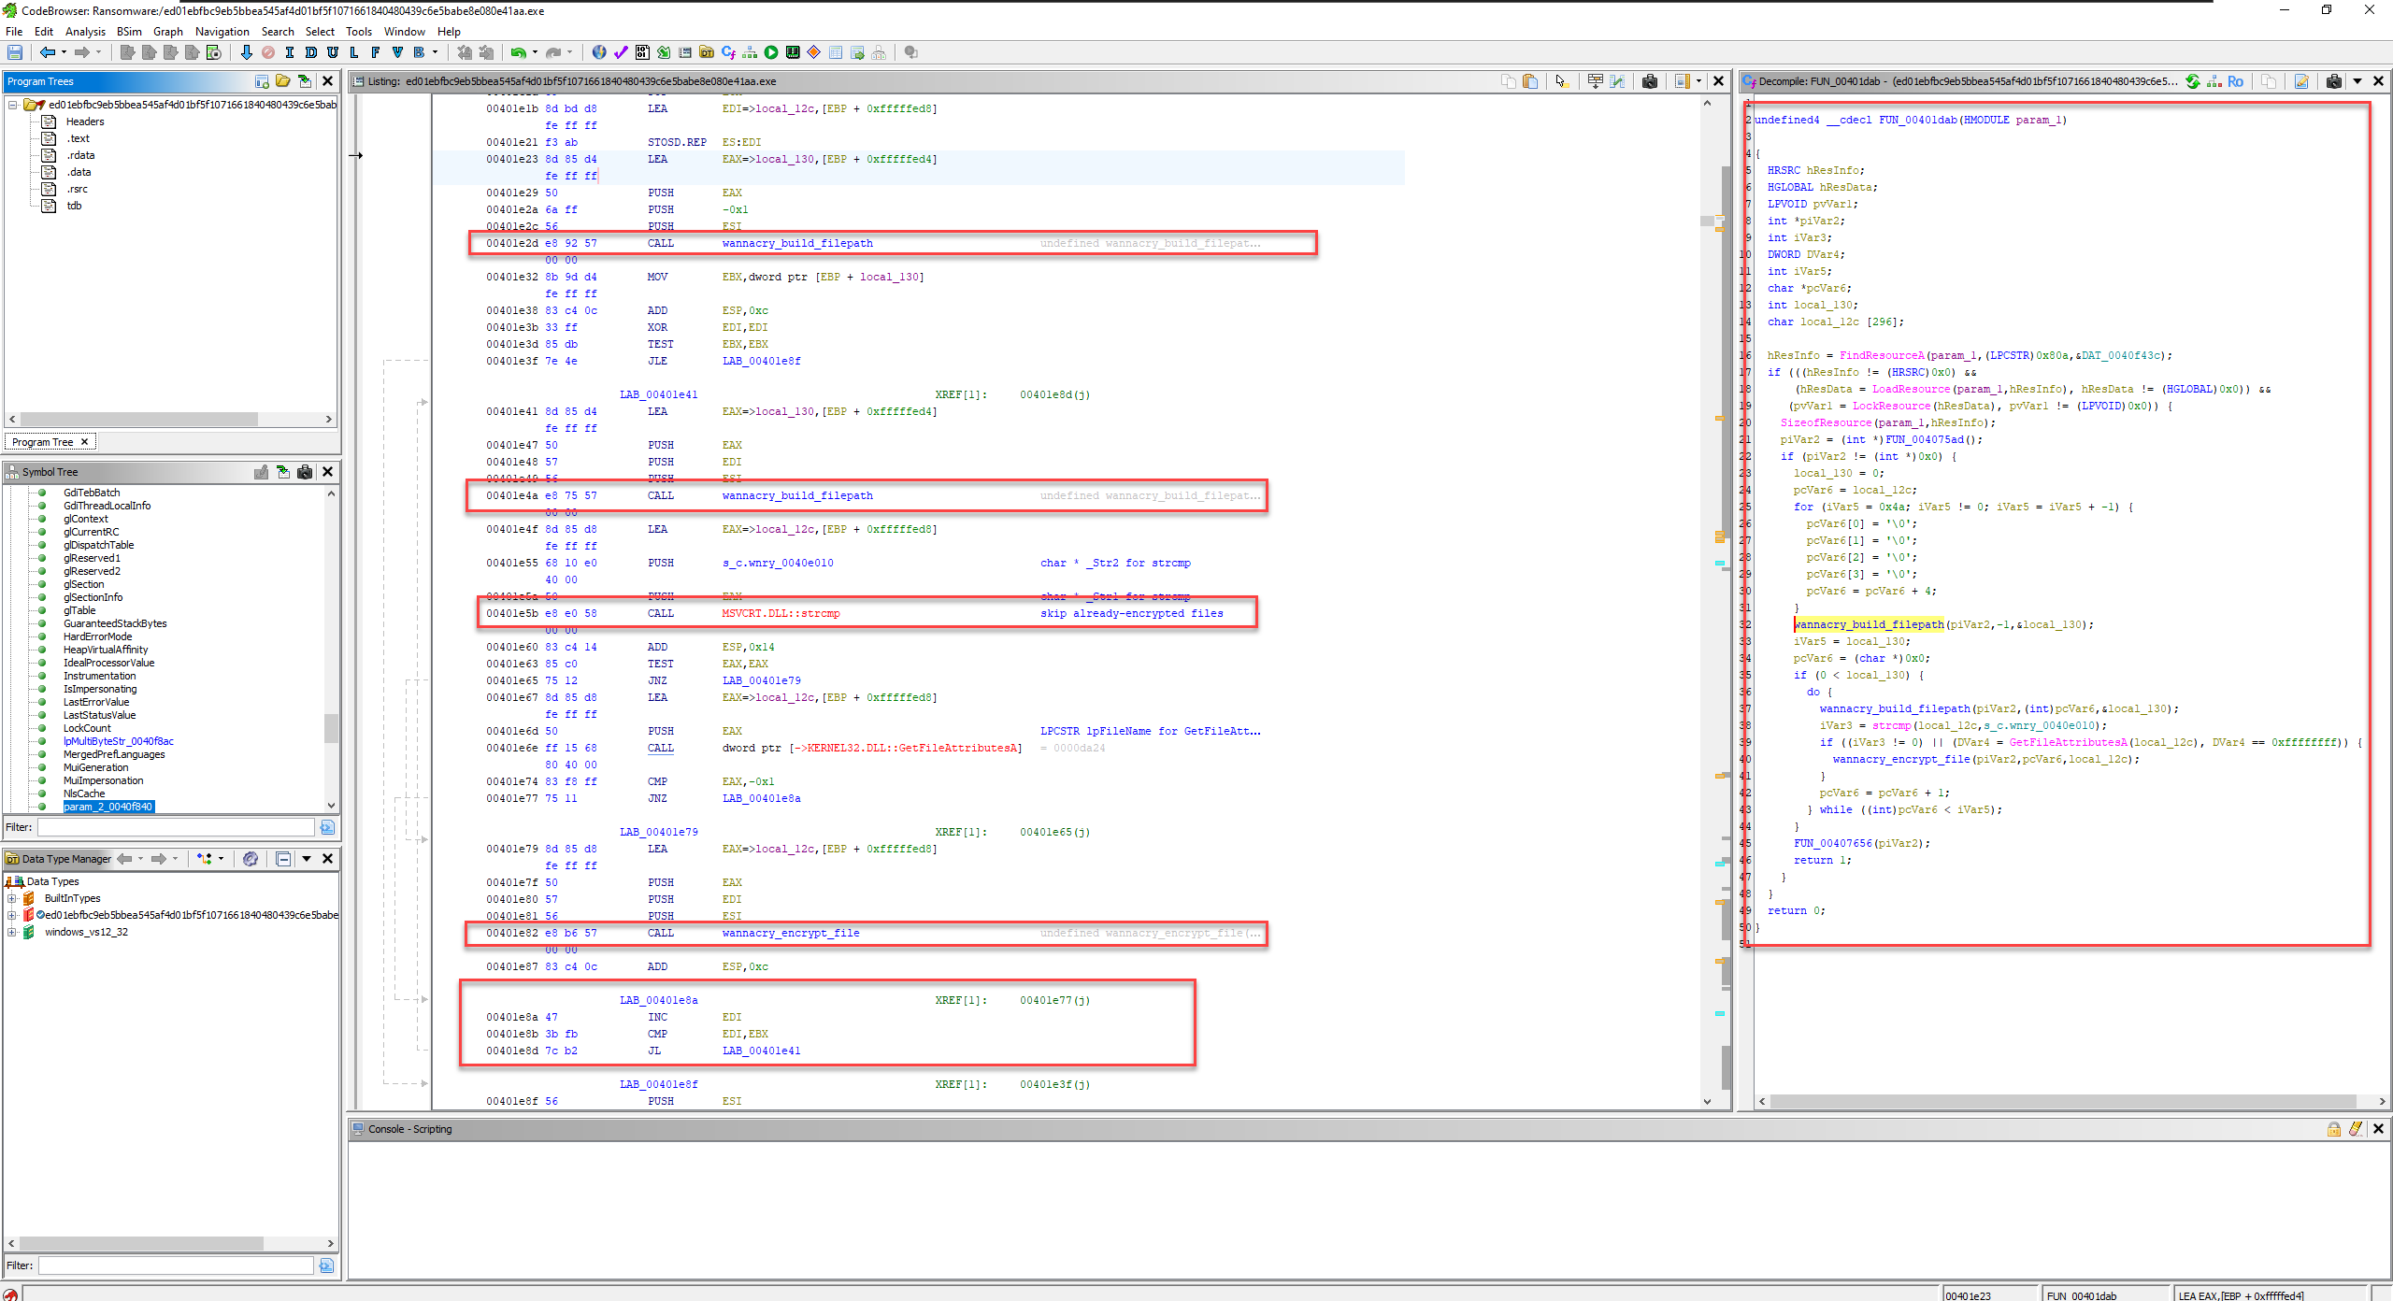Follow the XREF link 00401e77(j)

[1054, 999]
